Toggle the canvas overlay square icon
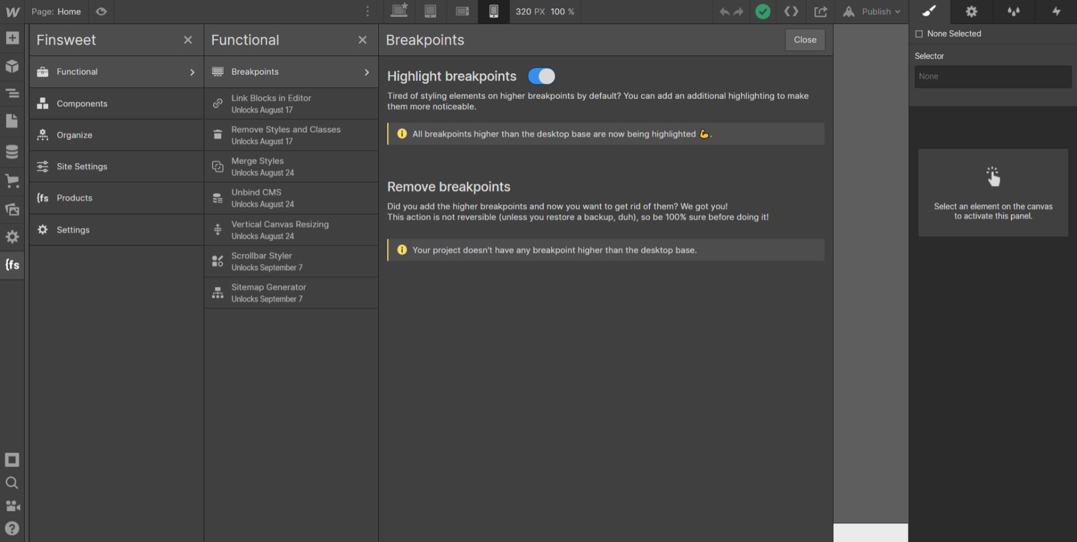The height and width of the screenshot is (542, 1077). click(x=12, y=460)
